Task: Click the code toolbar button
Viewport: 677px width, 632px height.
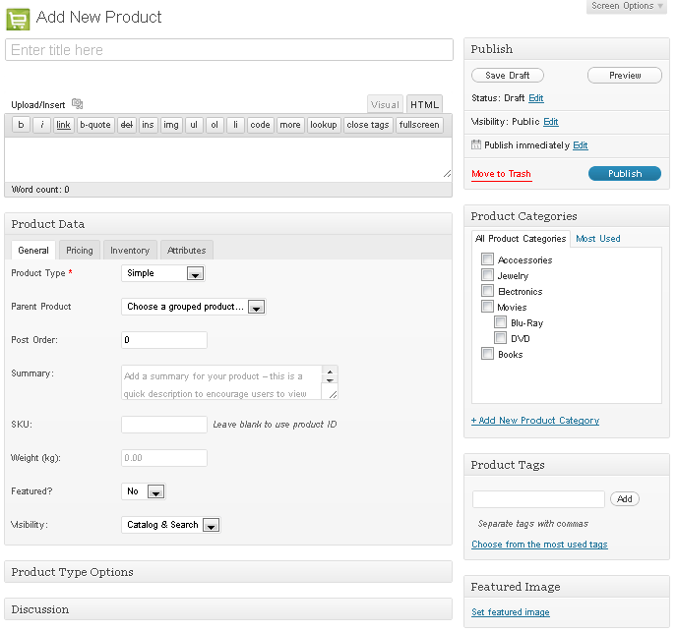Action: 261,125
